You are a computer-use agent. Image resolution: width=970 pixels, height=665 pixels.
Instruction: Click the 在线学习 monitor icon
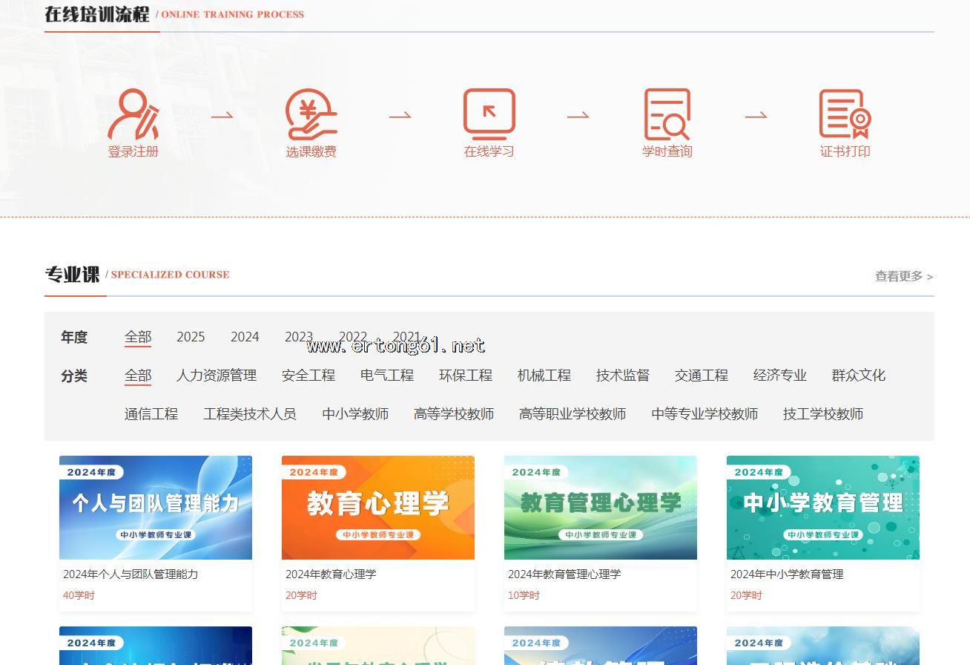pyautogui.click(x=489, y=114)
